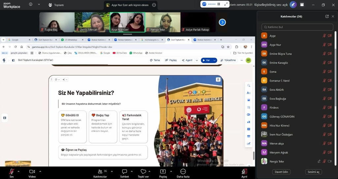Click the Davet Edin button

(x=281, y=172)
